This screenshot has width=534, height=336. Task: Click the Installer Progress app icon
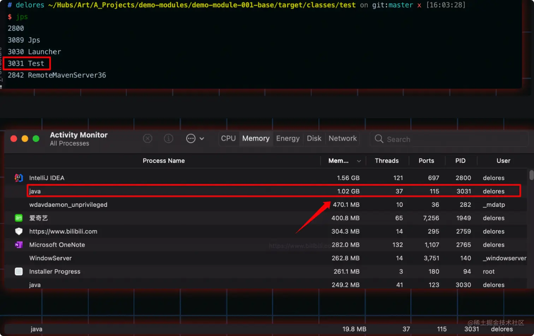point(19,271)
